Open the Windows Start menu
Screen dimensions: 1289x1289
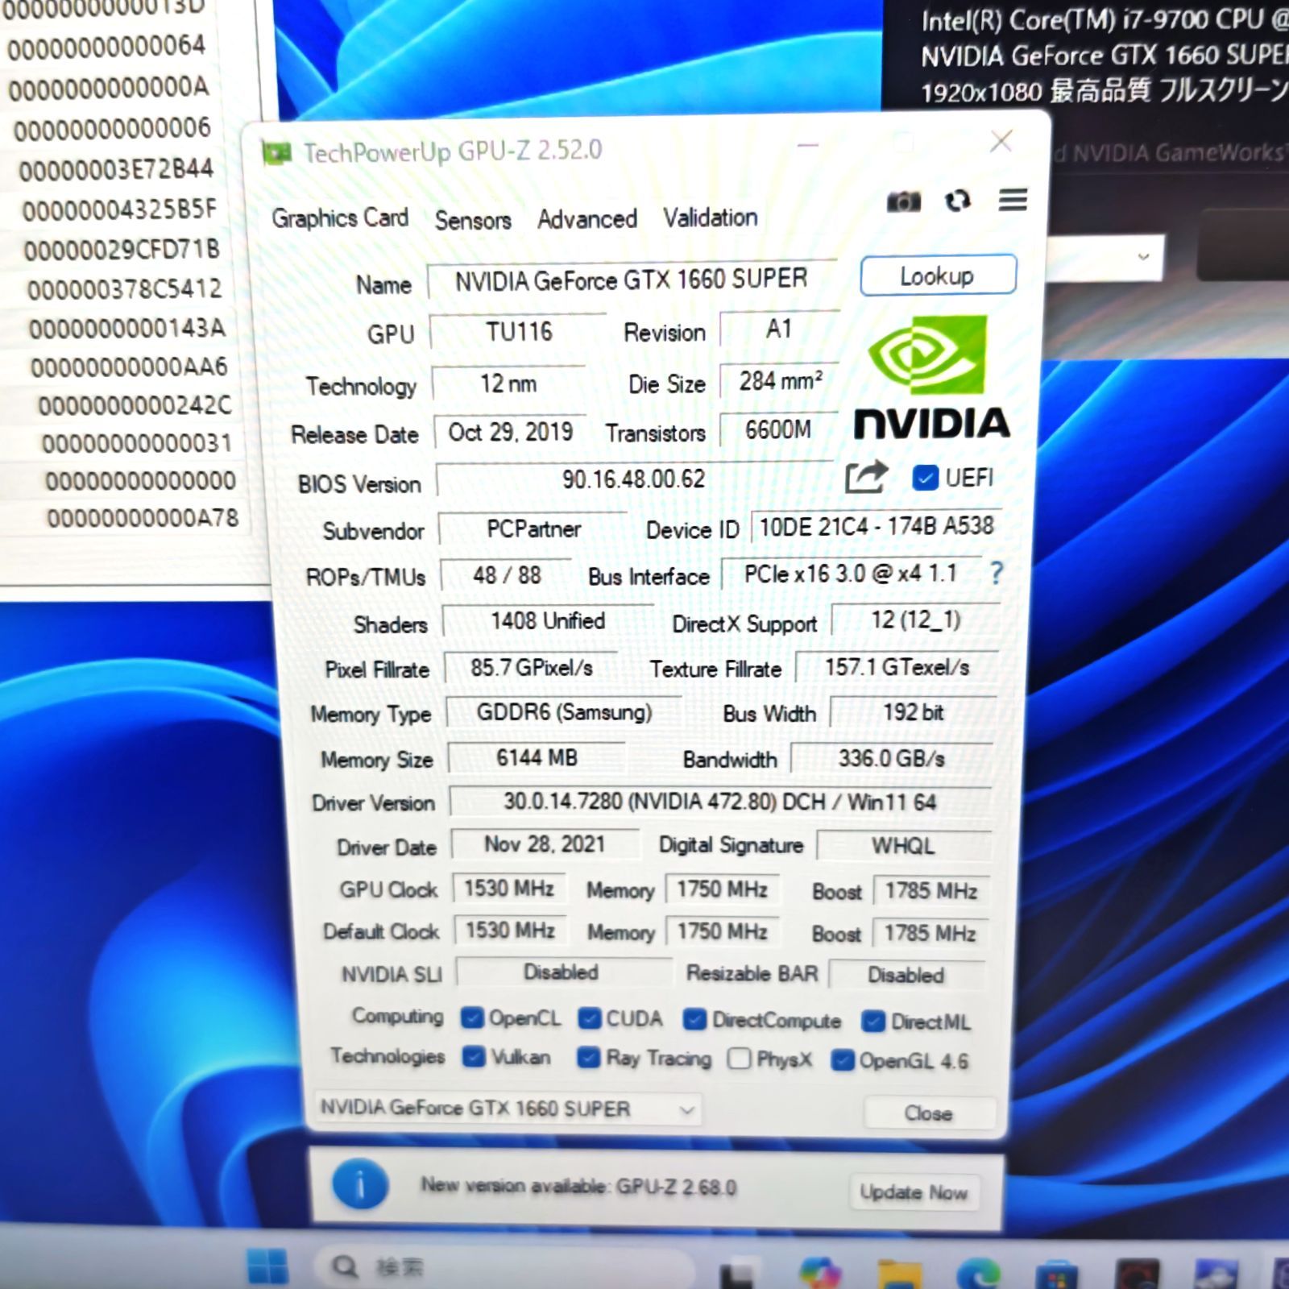pyautogui.click(x=267, y=1267)
